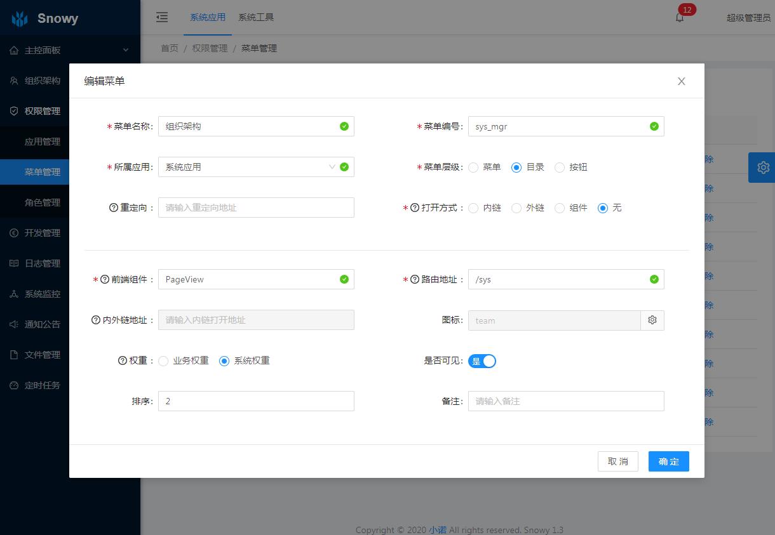
Task: Choose 外链 as the 打开方式
Action: tap(515, 208)
